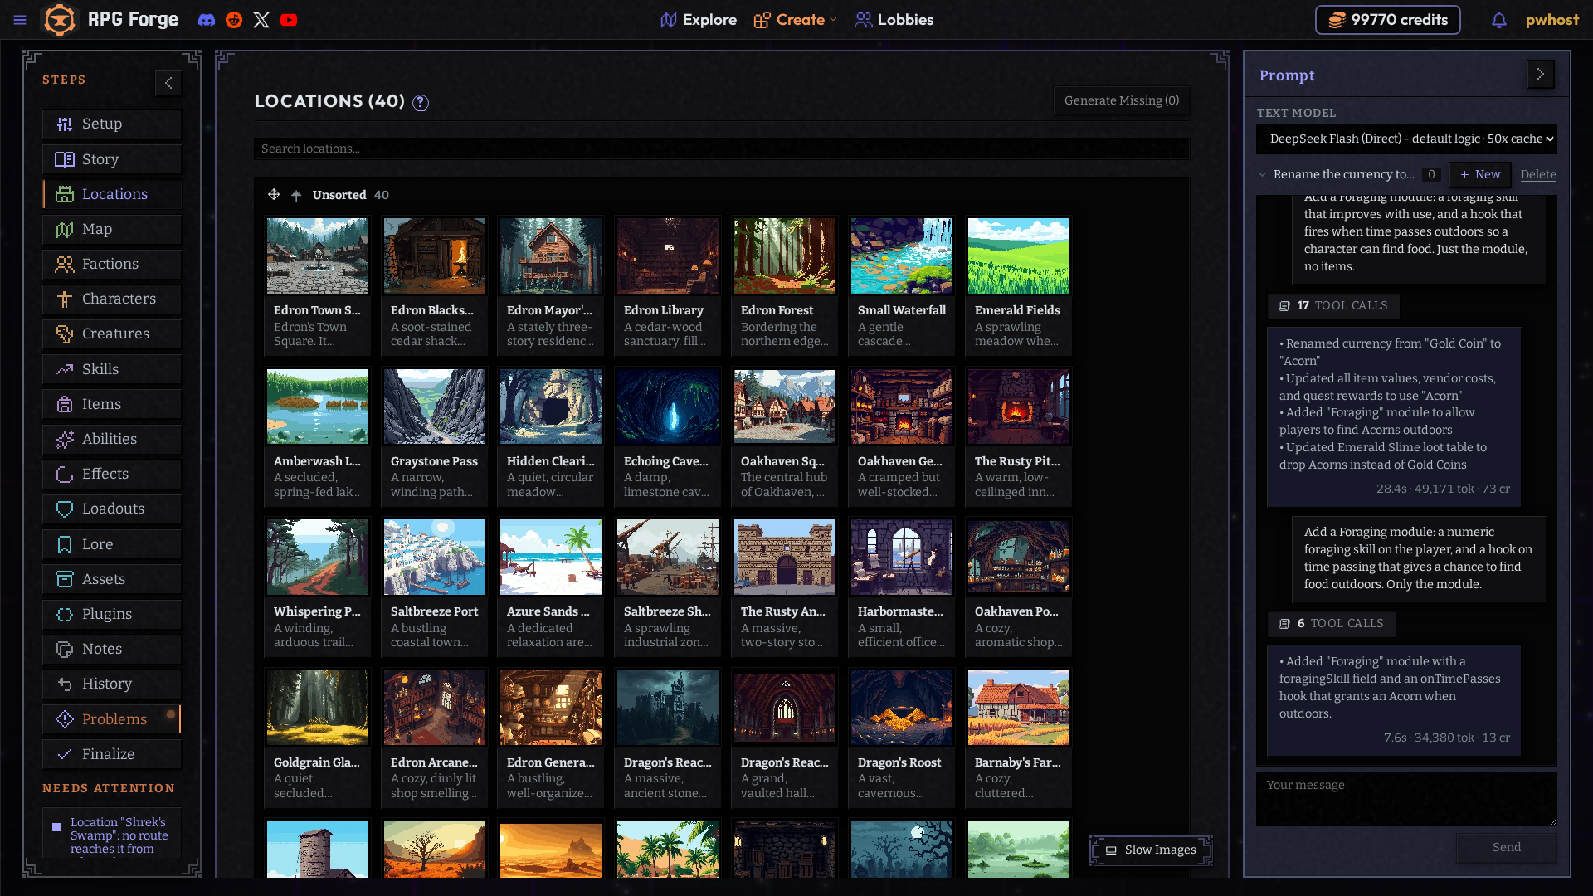The height and width of the screenshot is (896, 1593).
Task: Click the 99770 credits button
Action: 1388,20
